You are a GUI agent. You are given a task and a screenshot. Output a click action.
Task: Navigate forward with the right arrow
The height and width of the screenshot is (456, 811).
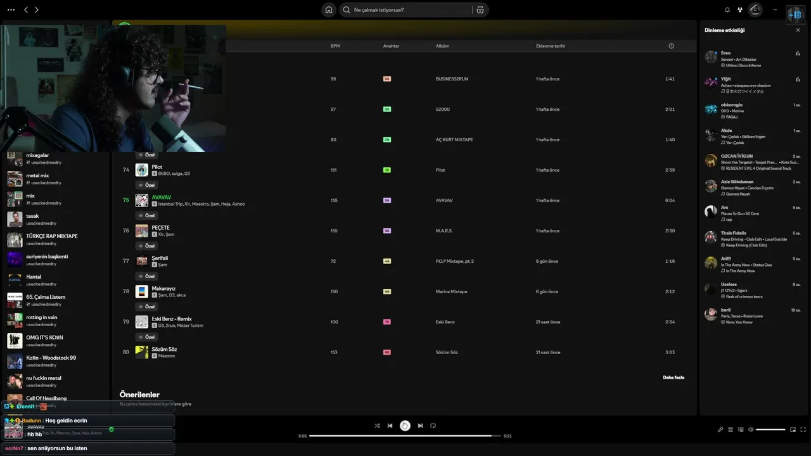point(37,10)
